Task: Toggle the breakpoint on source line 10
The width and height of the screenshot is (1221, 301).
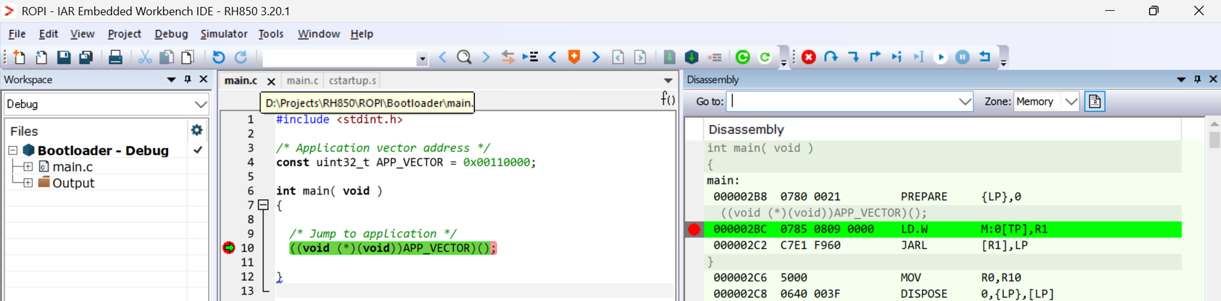Action: pyautogui.click(x=229, y=248)
